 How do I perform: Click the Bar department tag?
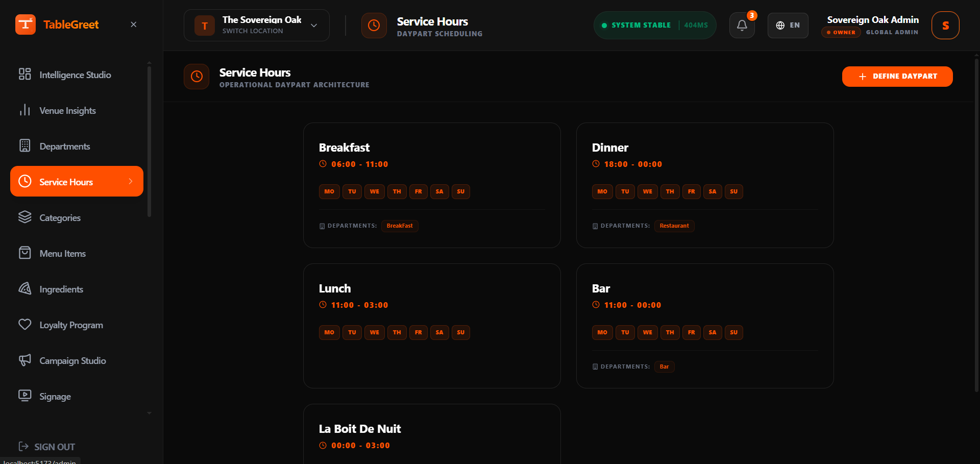664,367
